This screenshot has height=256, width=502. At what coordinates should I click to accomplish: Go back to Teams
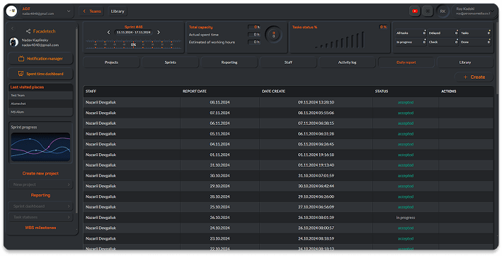92,11
